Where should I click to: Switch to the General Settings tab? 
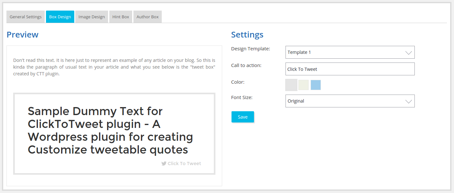coord(25,16)
